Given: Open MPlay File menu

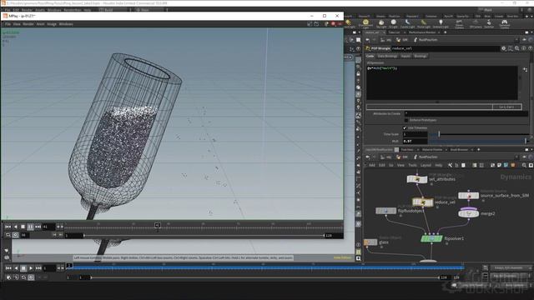Looking at the screenshot, I should [8, 24].
